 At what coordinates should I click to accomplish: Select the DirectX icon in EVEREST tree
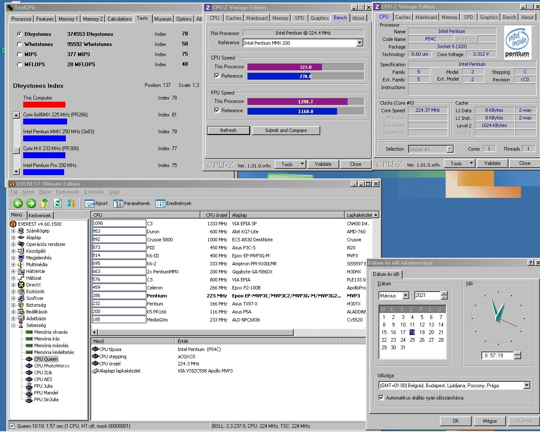(21, 285)
